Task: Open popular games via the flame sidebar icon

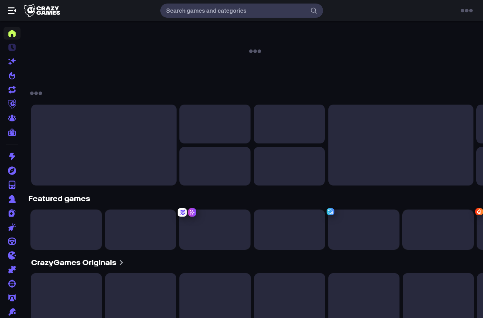Action: pos(12,76)
